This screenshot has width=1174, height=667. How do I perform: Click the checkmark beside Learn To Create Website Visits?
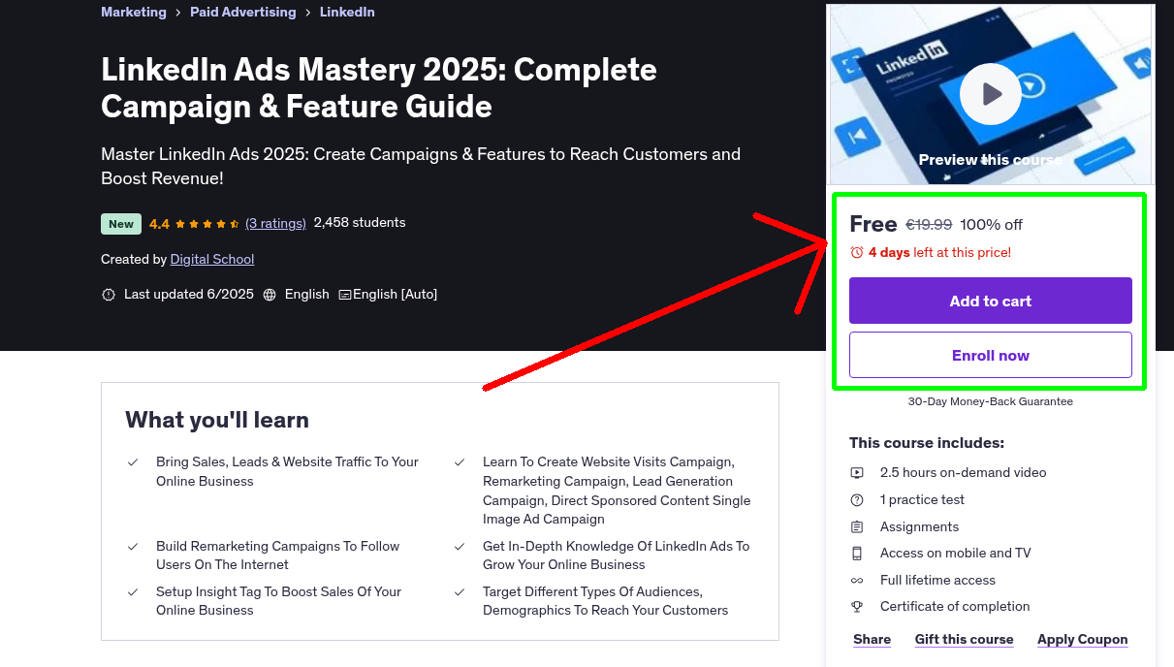pos(460,462)
